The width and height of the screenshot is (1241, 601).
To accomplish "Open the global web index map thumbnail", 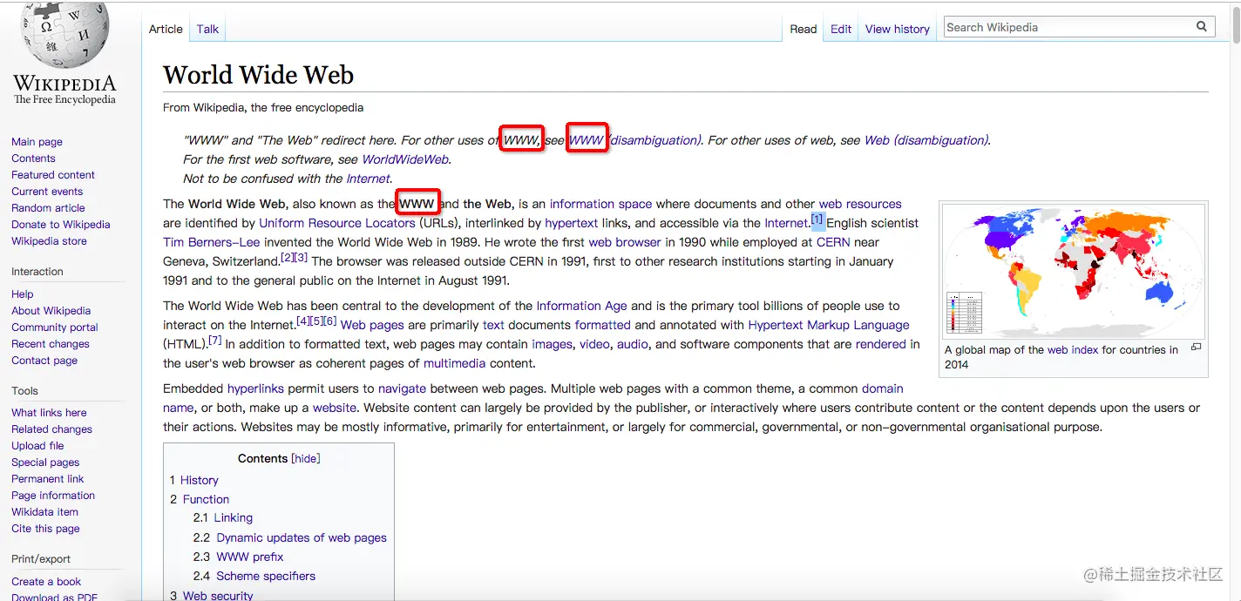I will pos(1073,272).
